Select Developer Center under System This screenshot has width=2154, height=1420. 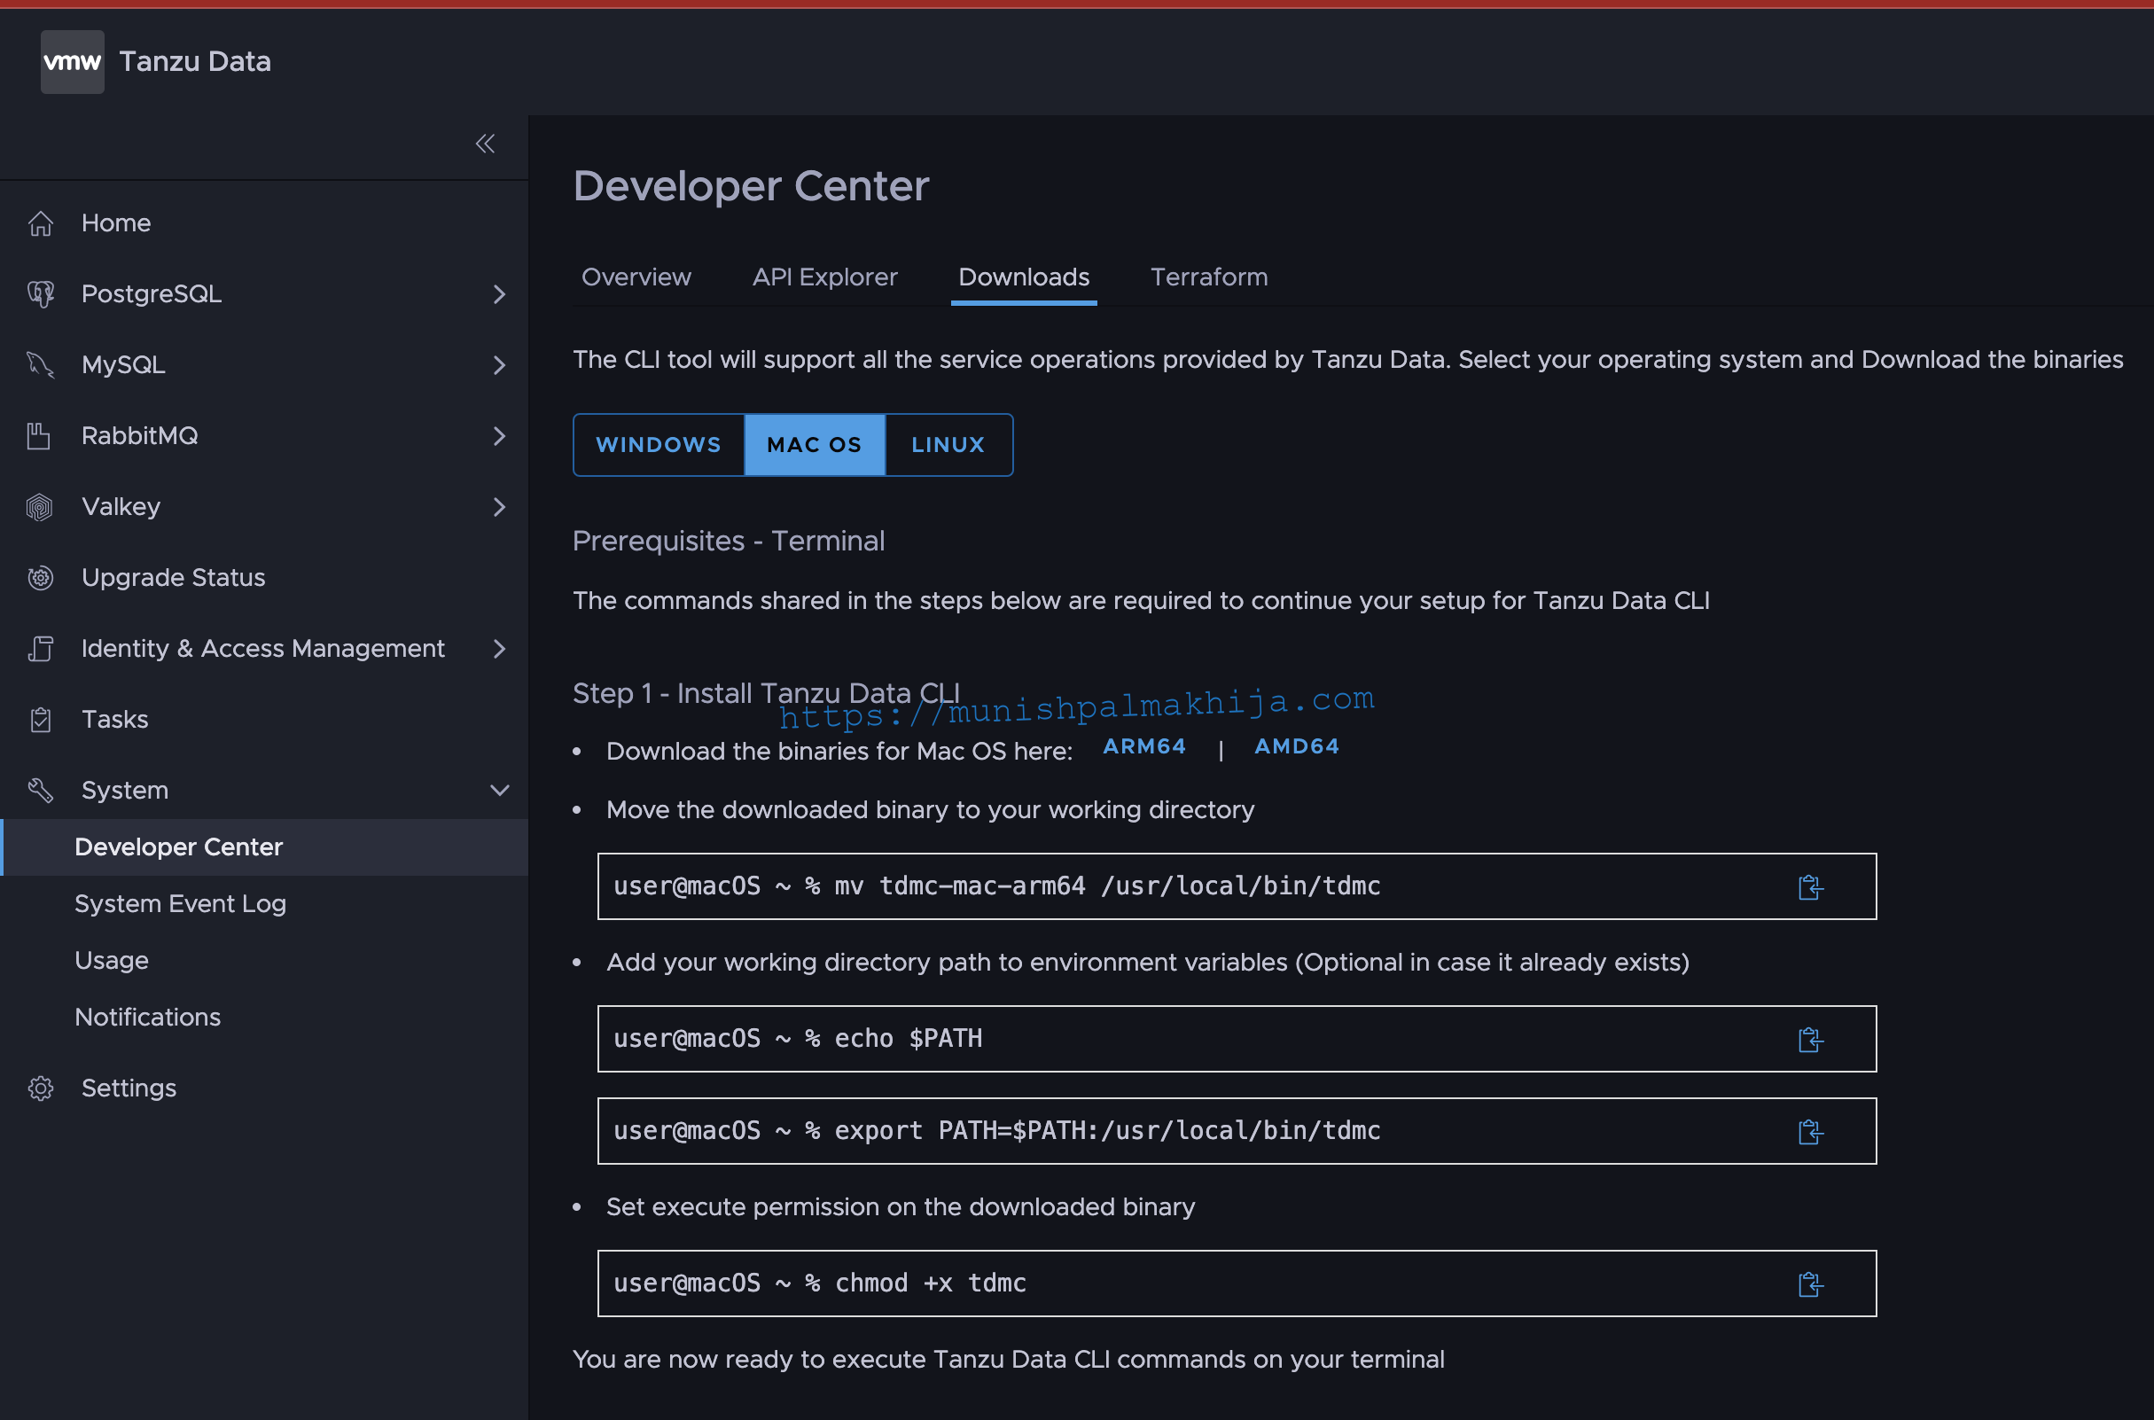click(x=263, y=847)
